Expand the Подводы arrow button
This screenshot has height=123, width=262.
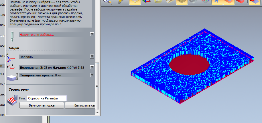point(92,57)
